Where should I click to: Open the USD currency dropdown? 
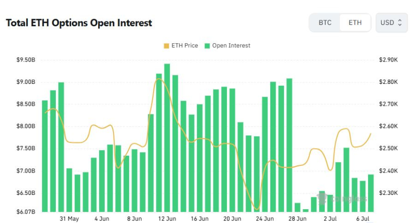pyautogui.click(x=391, y=23)
